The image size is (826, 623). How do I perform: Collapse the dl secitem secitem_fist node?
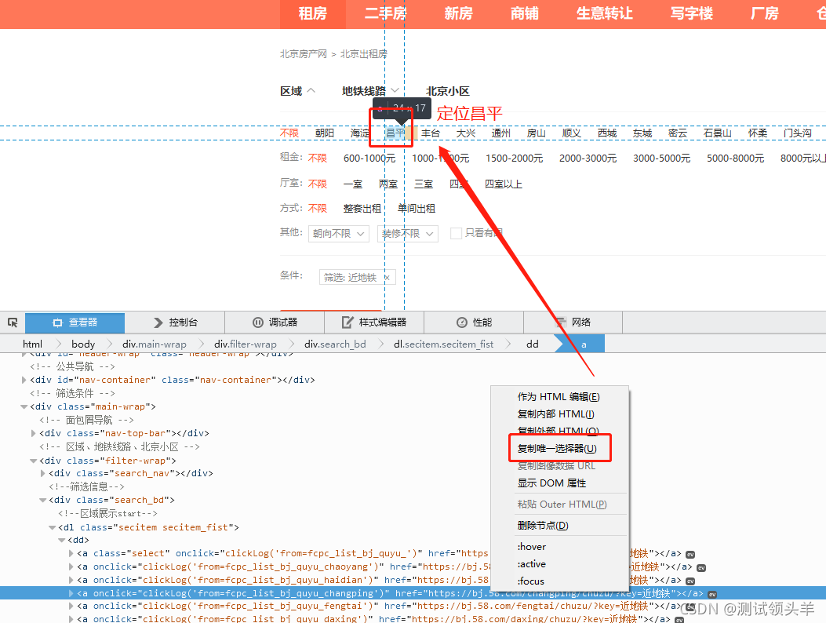[52, 527]
